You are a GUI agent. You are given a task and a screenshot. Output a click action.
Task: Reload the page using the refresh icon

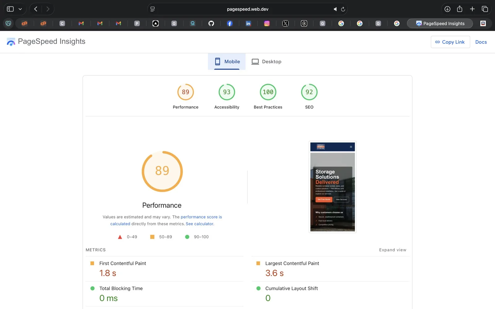343,9
